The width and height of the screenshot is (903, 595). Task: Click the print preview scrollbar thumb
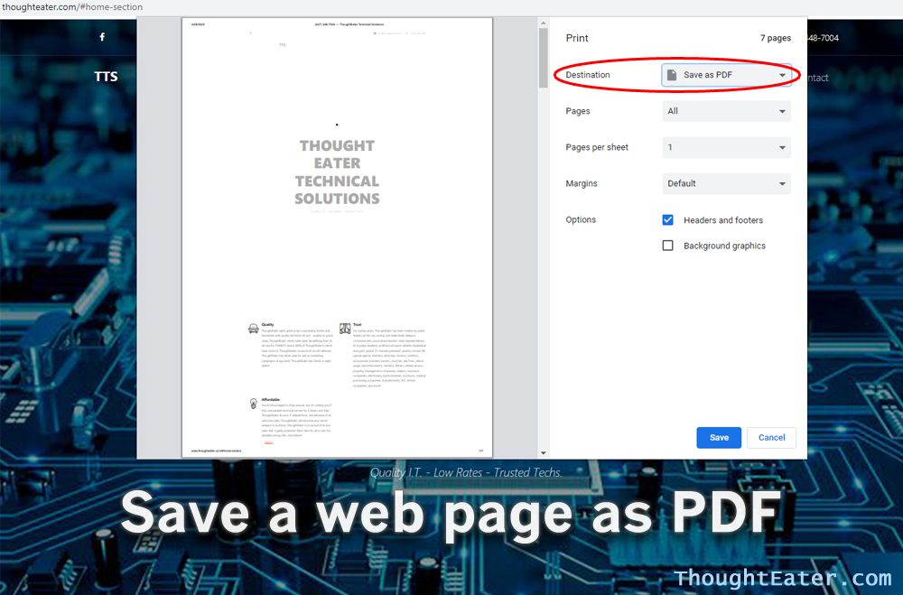pyautogui.click(x=543, y=58)
